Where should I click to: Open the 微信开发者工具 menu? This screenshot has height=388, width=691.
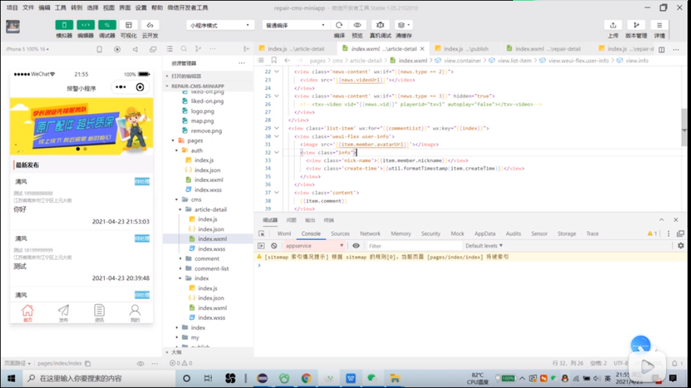[188, 8]
